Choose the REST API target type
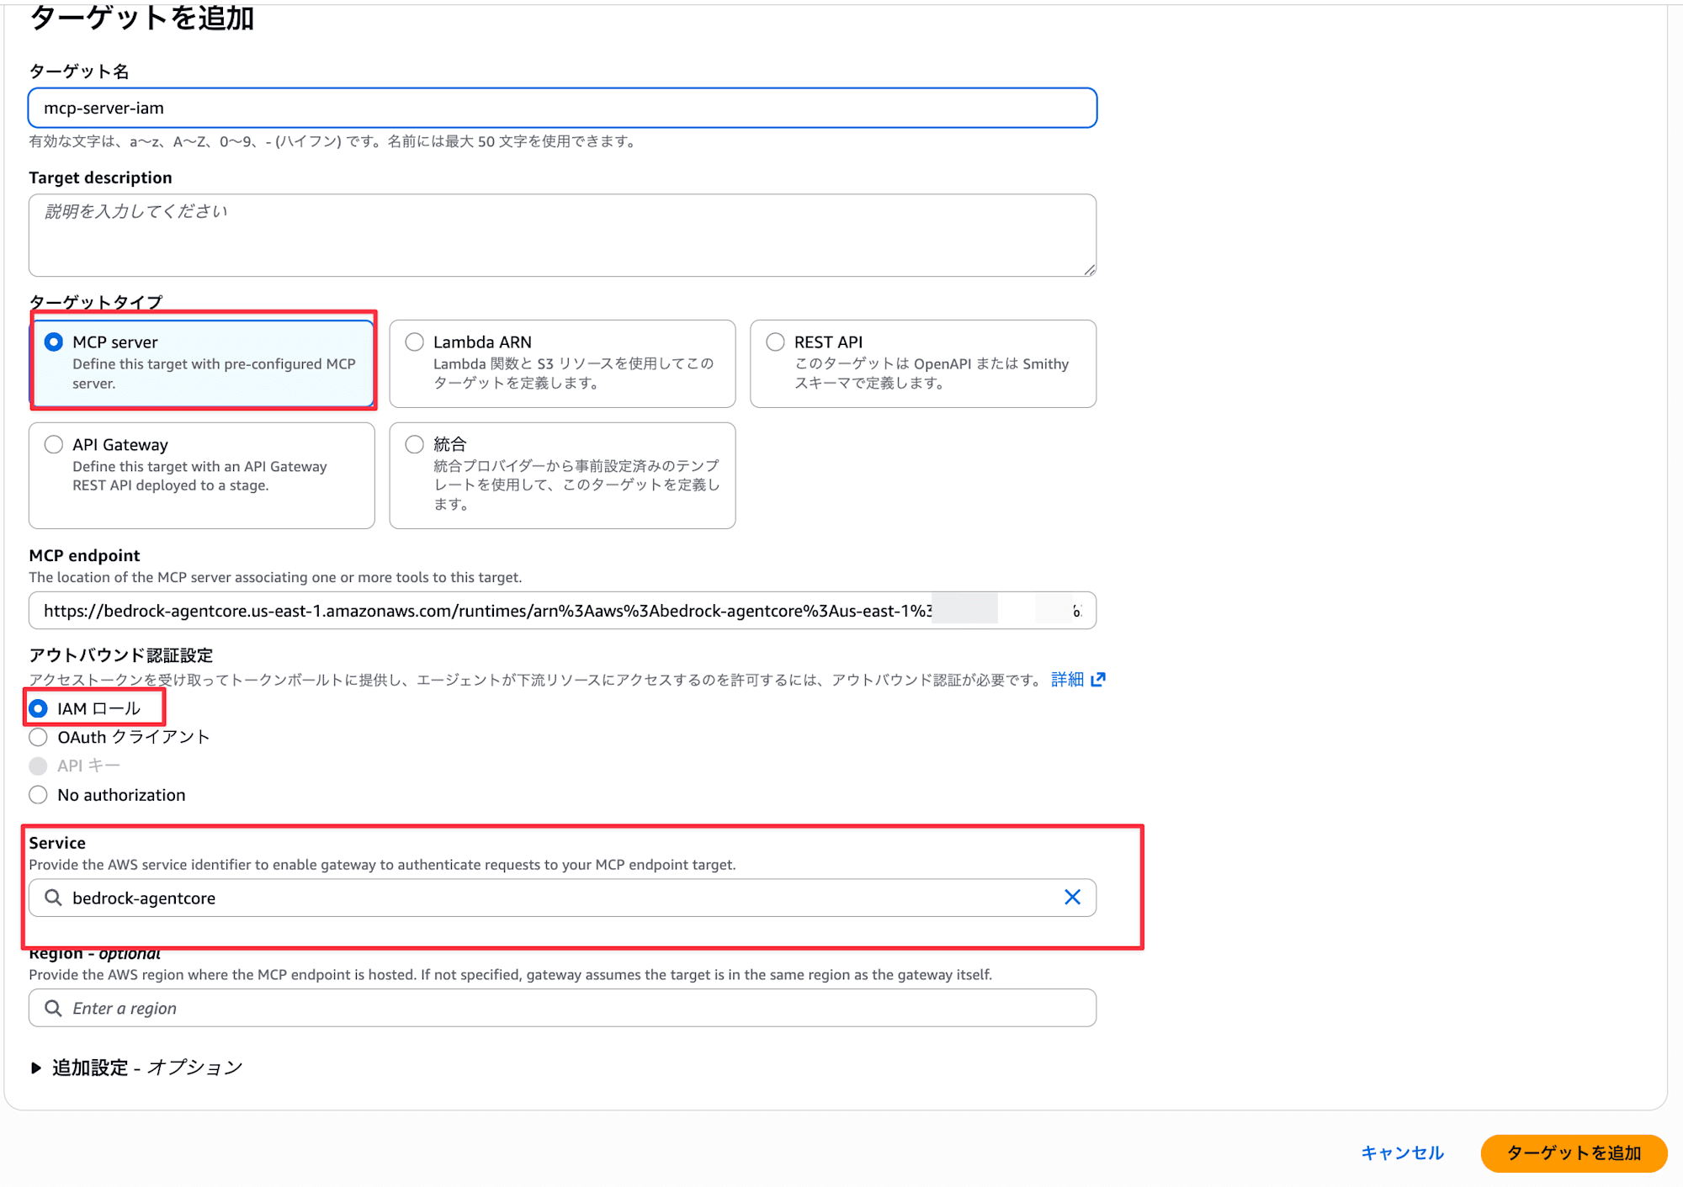 click(x=775, y=342)
